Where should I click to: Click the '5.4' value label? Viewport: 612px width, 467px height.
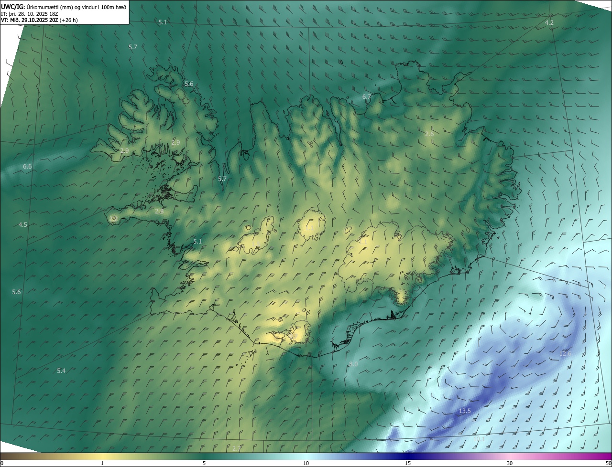[x=61, y=371]
